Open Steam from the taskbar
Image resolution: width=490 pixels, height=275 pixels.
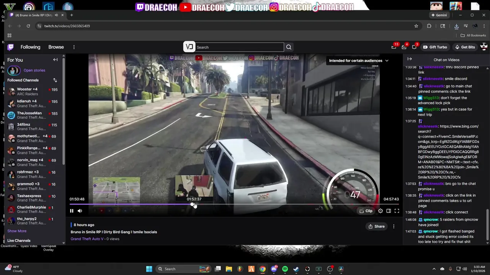tap(296, 269)
